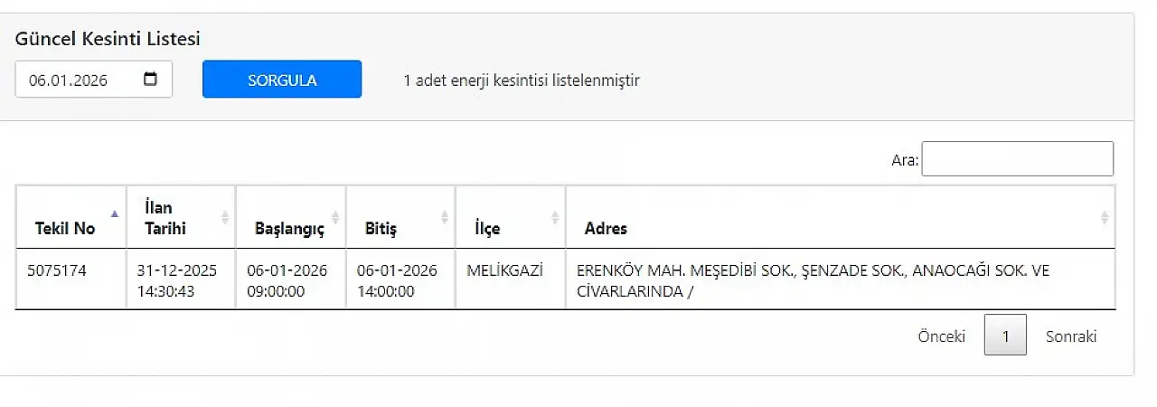The width and height of the screenshot is (1157, 407).
Task: Focus the Ara search box
Action: (1017, 159)
